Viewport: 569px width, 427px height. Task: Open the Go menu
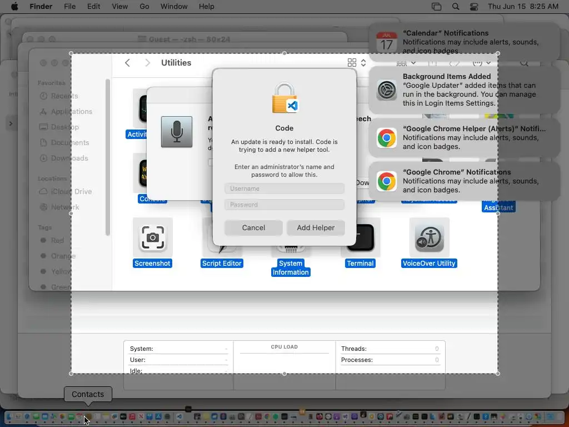tap(144, 7)
